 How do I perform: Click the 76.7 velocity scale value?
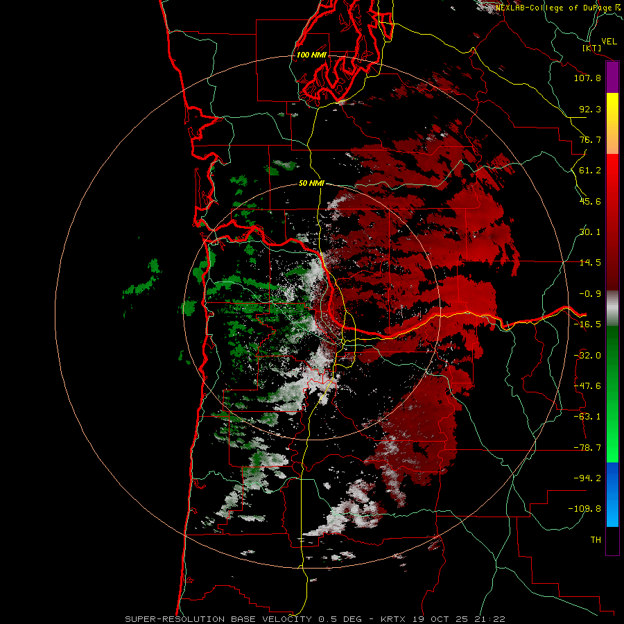(590, 139)
